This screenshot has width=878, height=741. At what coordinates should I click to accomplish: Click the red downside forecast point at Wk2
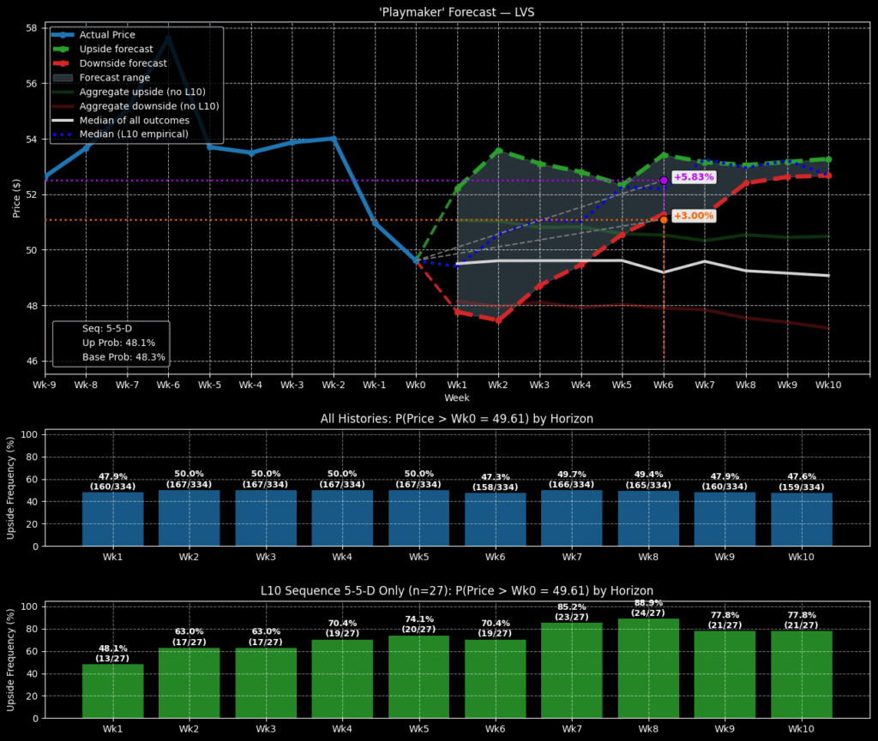(x=498, y=320)
